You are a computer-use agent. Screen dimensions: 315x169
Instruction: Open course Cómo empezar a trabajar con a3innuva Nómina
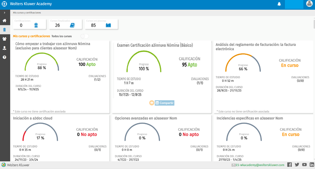53,46
